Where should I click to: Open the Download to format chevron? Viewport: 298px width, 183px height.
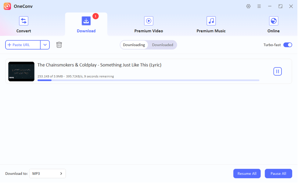pos(60,173)
